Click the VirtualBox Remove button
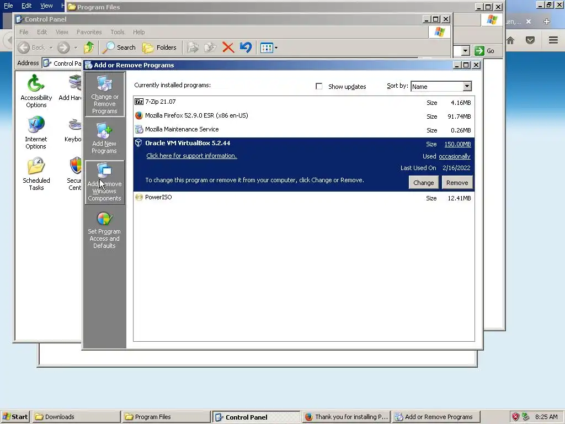The width and height of the screenshot is (565, 424). 457,182
